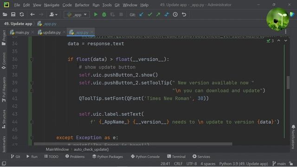Show Git history clock icon

click(x=175, y=14)
